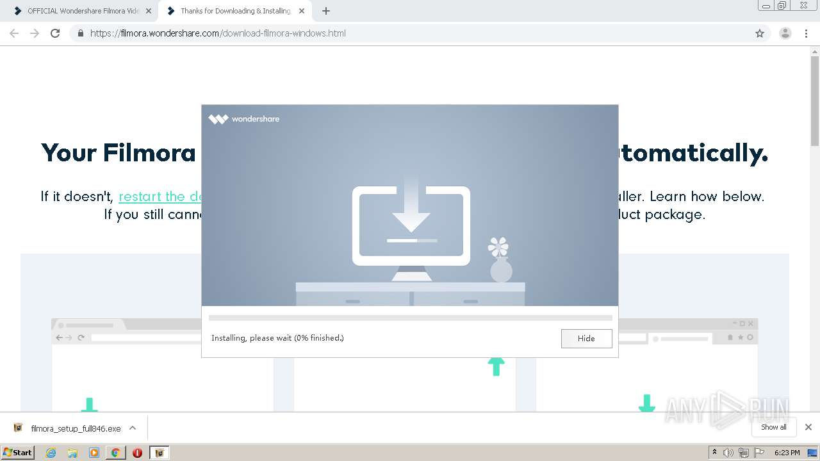Open the restart the download link
The height and width of the screenshot is (461, 820).
click(x=161, y=197)
